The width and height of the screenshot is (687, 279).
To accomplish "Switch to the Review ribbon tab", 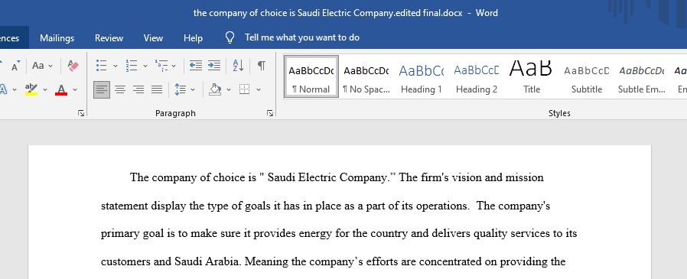I will click(109, 38).
